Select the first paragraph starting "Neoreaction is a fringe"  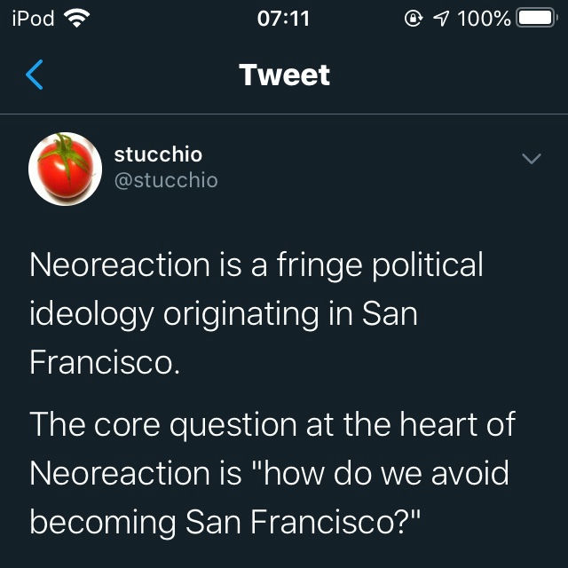[256, 313]
